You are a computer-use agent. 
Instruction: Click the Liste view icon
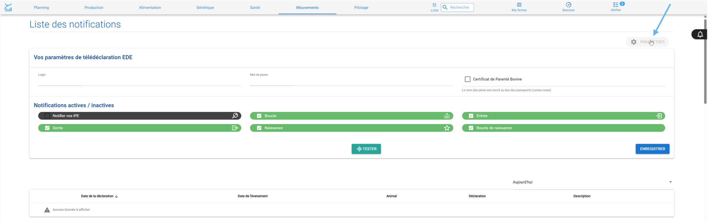pyautogui.click(x=434, y=5)
